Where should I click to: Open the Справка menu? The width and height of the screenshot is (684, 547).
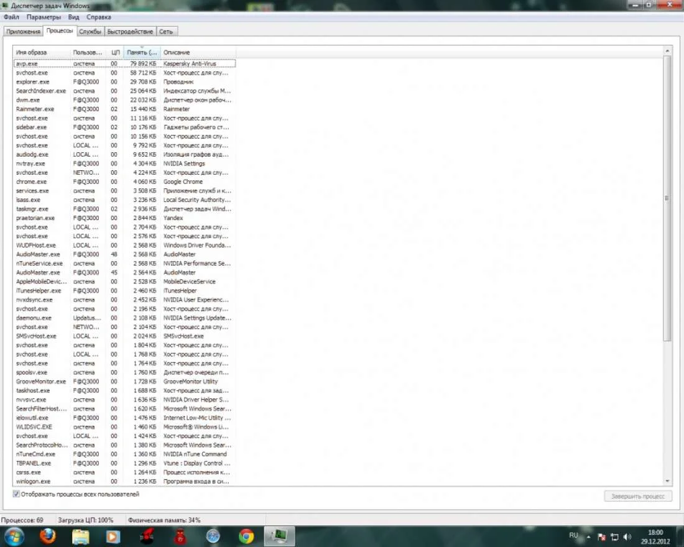tap(99, 17)
